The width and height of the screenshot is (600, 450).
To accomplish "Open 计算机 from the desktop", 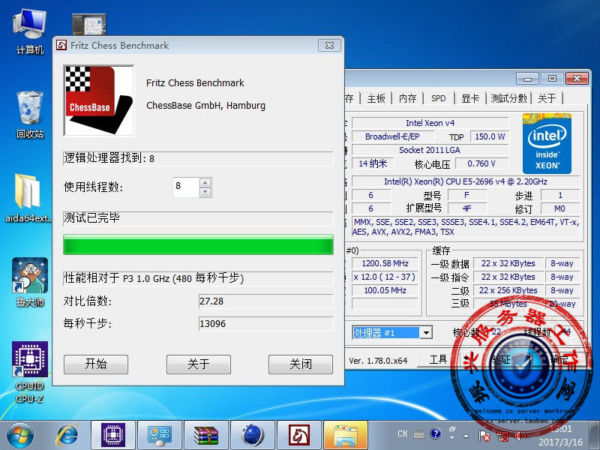I will pyautogui.click(x=29, y=22).
